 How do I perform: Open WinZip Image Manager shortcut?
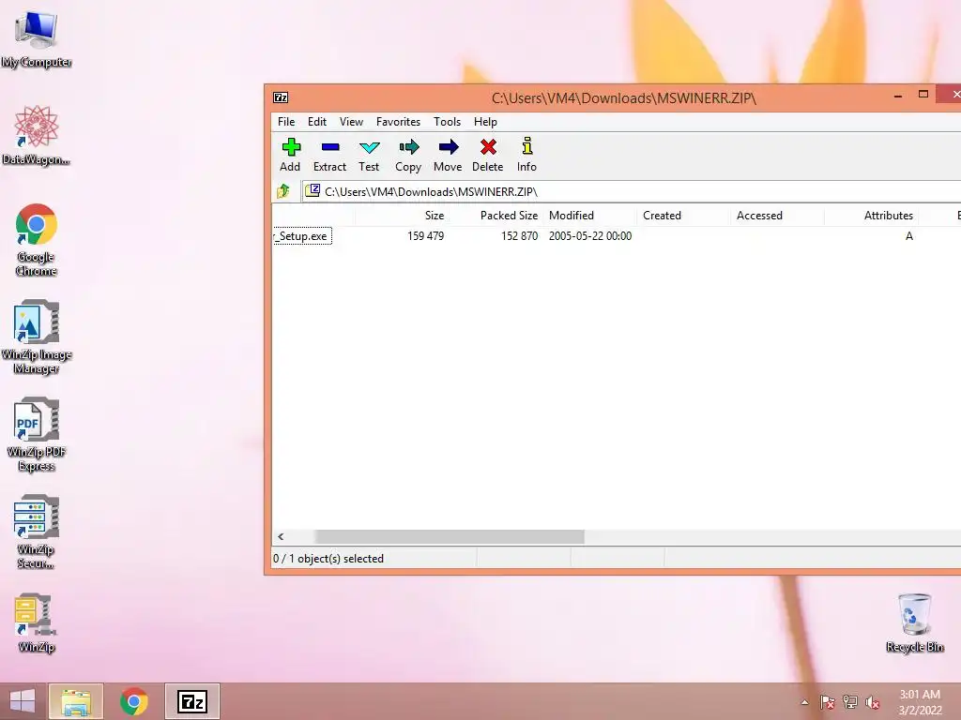click(x=37, y=337)
